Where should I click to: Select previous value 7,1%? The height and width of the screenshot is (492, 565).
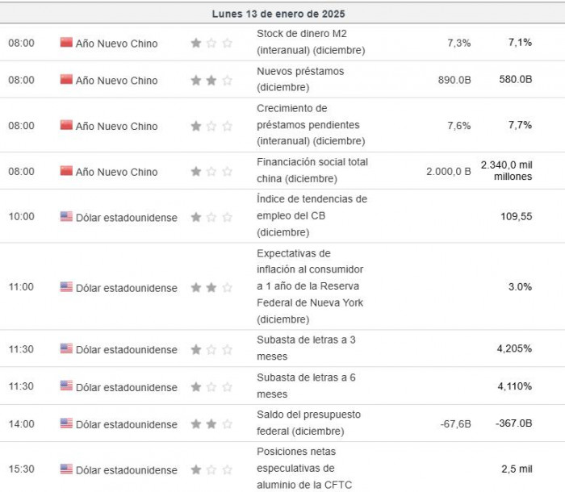coord(520,42)
